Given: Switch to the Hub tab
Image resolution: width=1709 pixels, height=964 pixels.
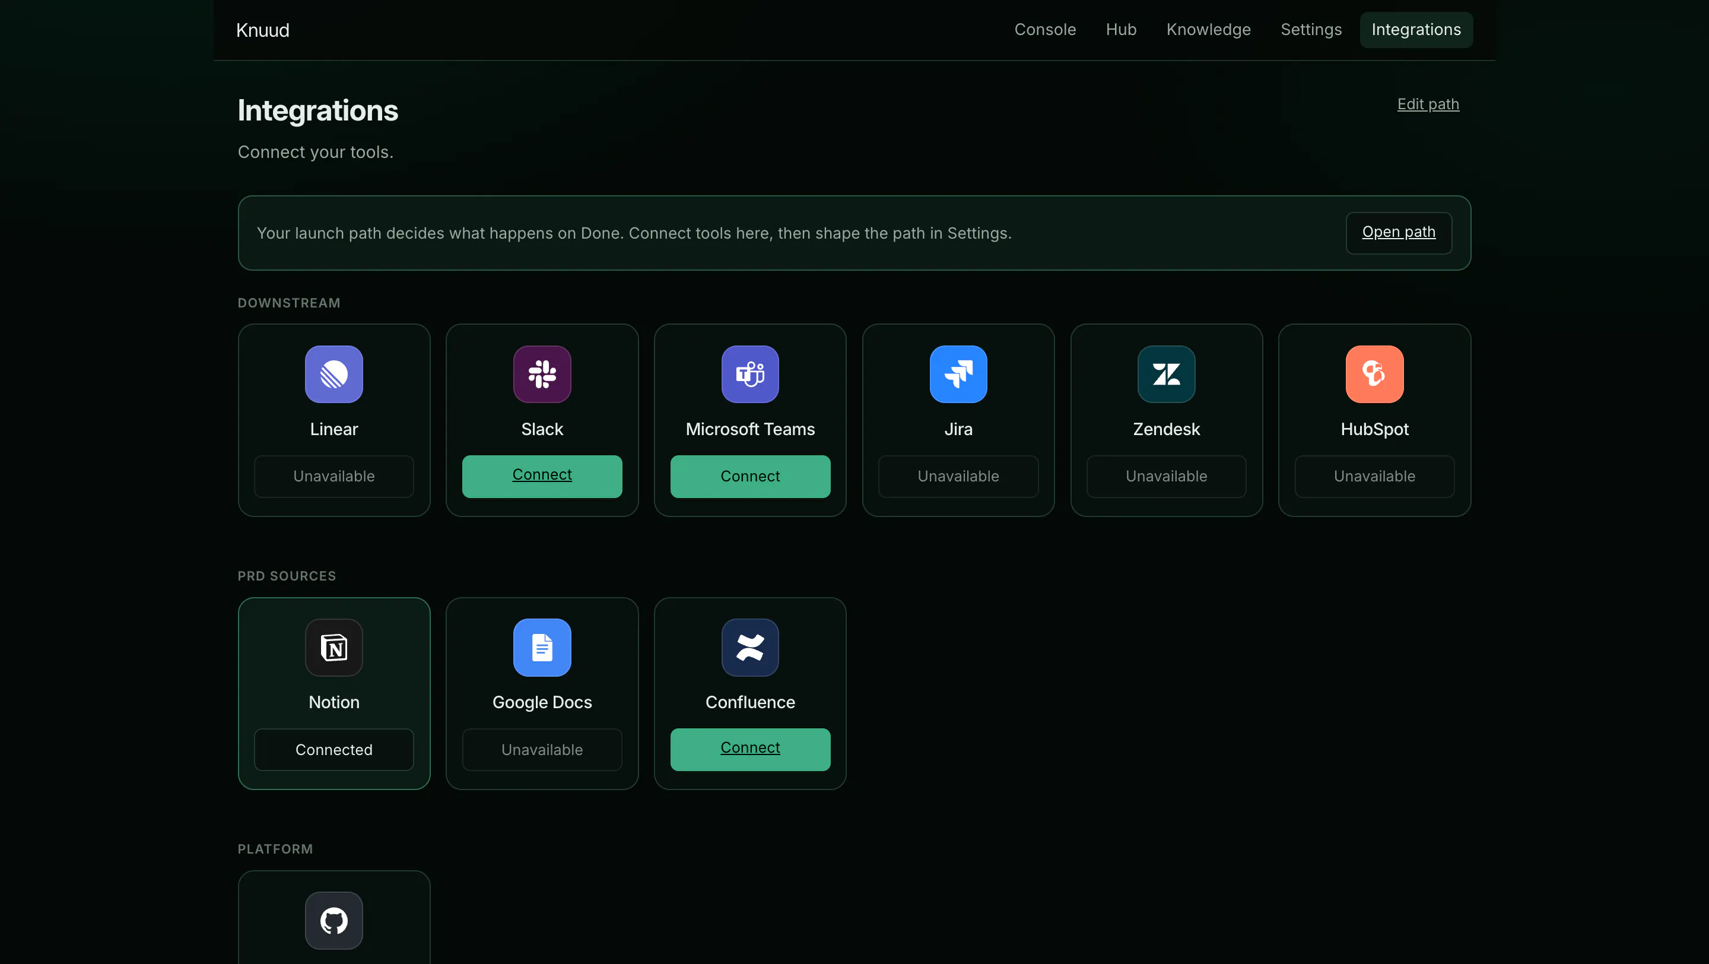Looking at the screenshot, I should 1121,30.
